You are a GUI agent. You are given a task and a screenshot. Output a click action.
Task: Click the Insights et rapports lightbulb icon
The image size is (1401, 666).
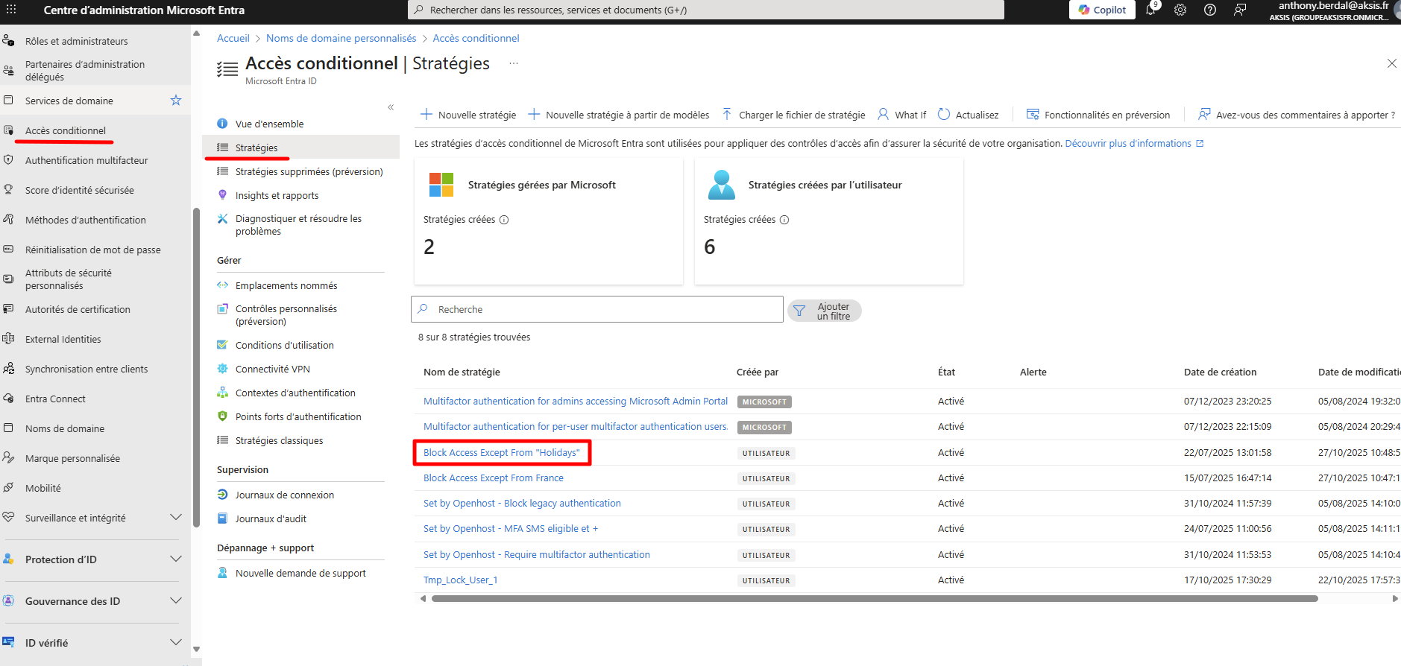tap(222, 195)
